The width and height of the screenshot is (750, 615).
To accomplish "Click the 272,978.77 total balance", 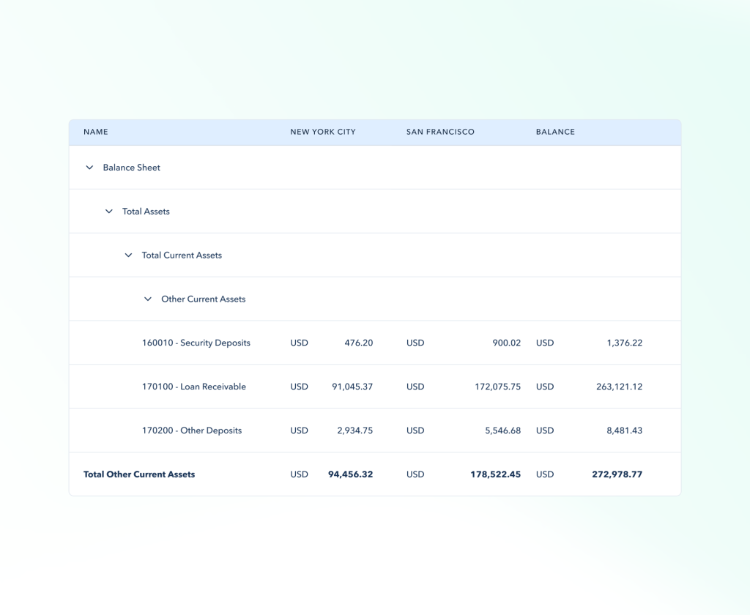I will [x=617, y=474].
